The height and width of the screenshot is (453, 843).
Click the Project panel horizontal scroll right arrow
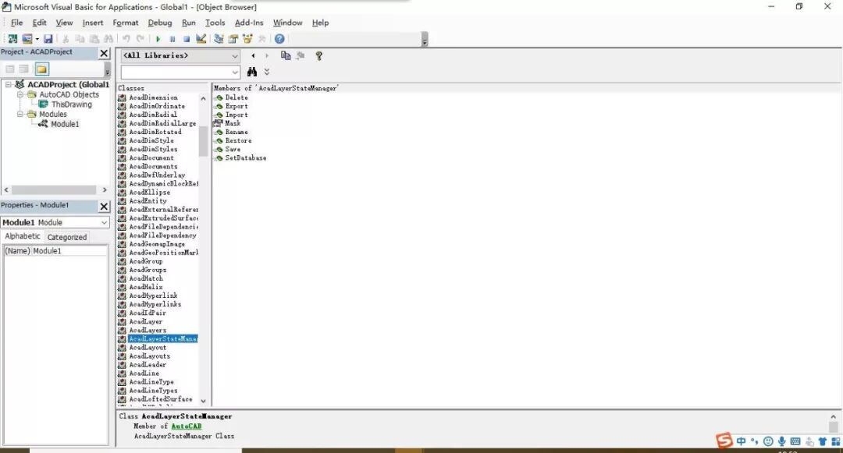tap(105, 190)
